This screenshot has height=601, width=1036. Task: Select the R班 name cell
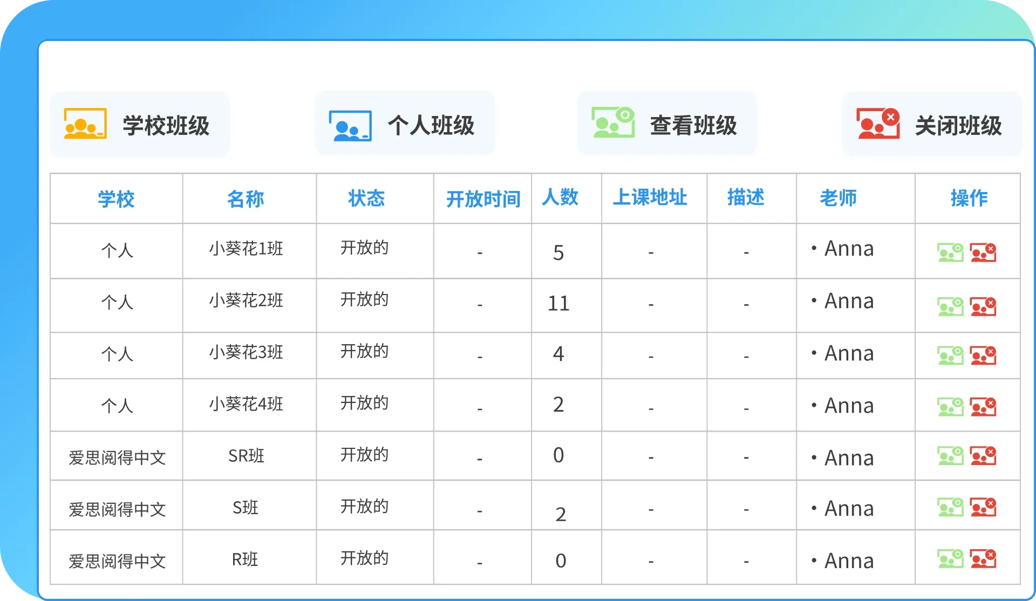tap(245, 559)
